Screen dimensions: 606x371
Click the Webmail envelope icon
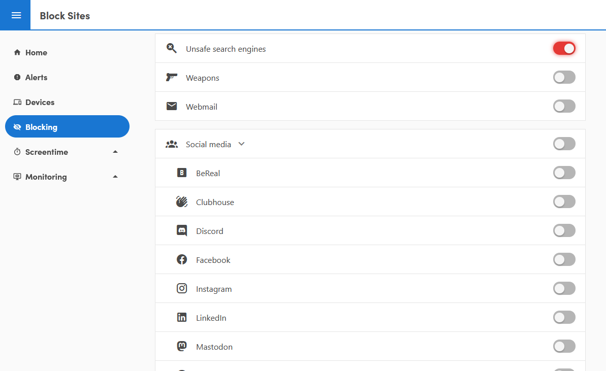click(172, 106)
